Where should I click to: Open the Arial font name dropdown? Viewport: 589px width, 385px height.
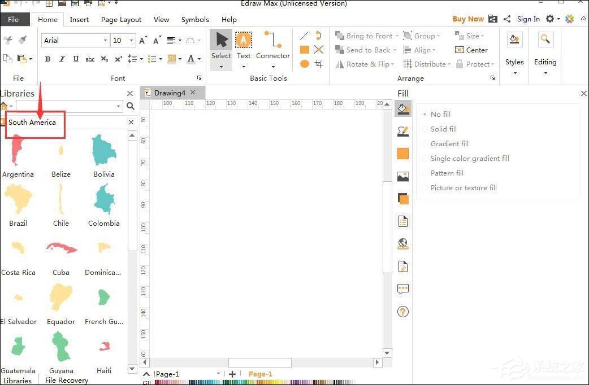[105, 41]
